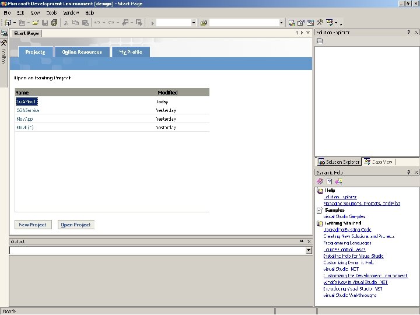Select the Solution Explorer panel tab
The width and height of the screenshot is (420, 315).
click(x=338, y=162)
